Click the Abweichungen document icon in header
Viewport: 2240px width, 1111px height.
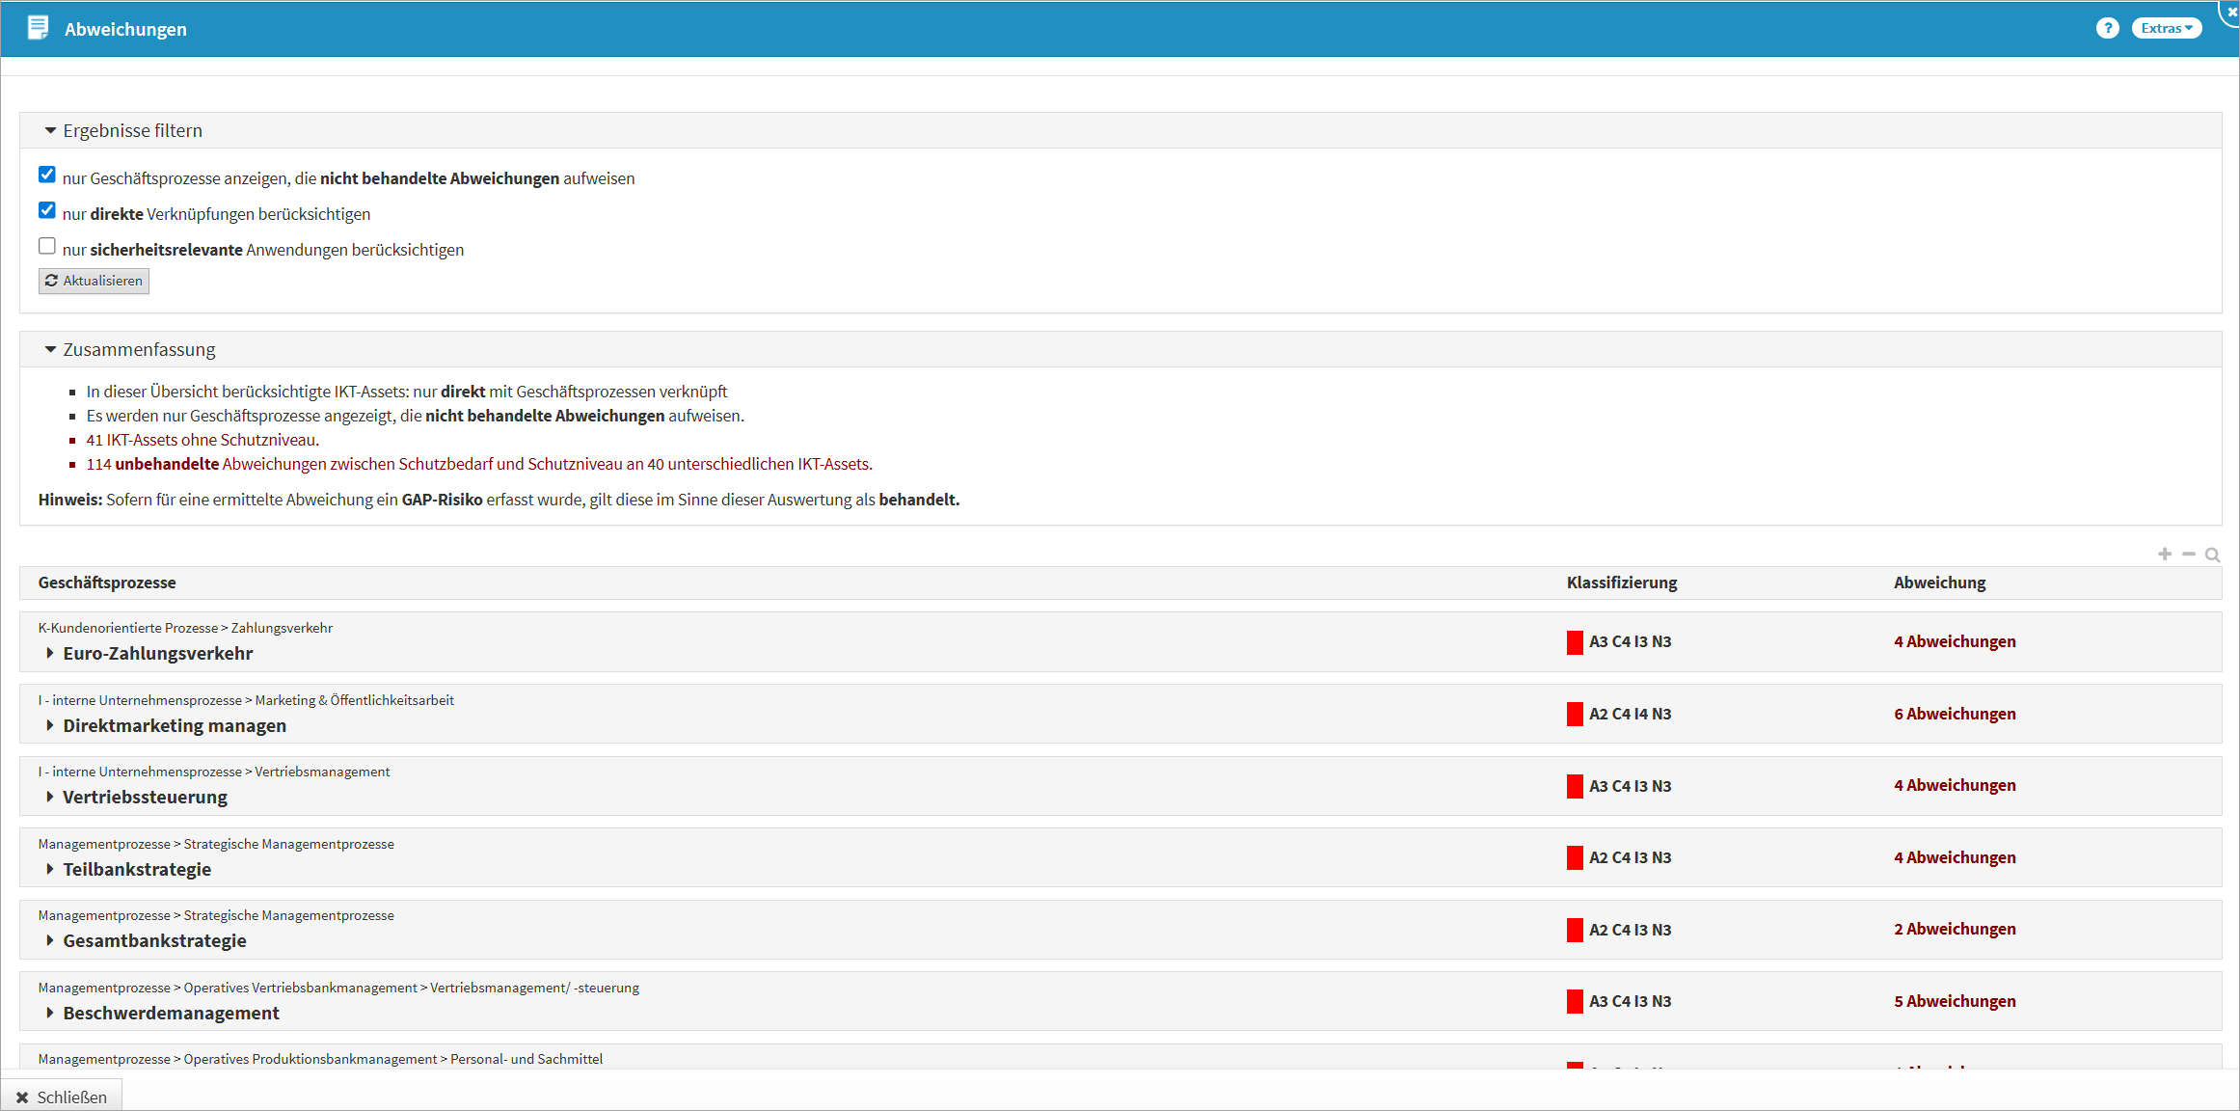(38, 28)
